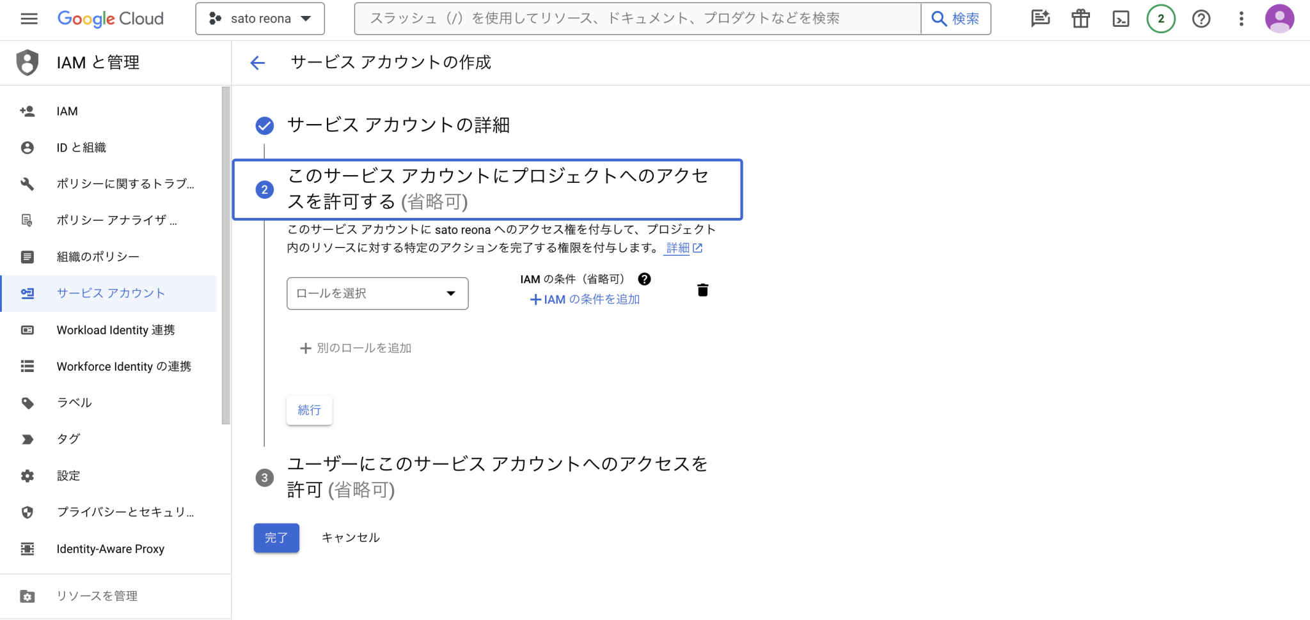Click the Google Cloud logo
This screenshot has width=1310, height=620.
point(110,19)
